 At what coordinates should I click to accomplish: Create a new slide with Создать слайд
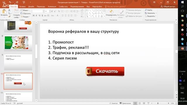pyautogui.click(x=16, y=14)
